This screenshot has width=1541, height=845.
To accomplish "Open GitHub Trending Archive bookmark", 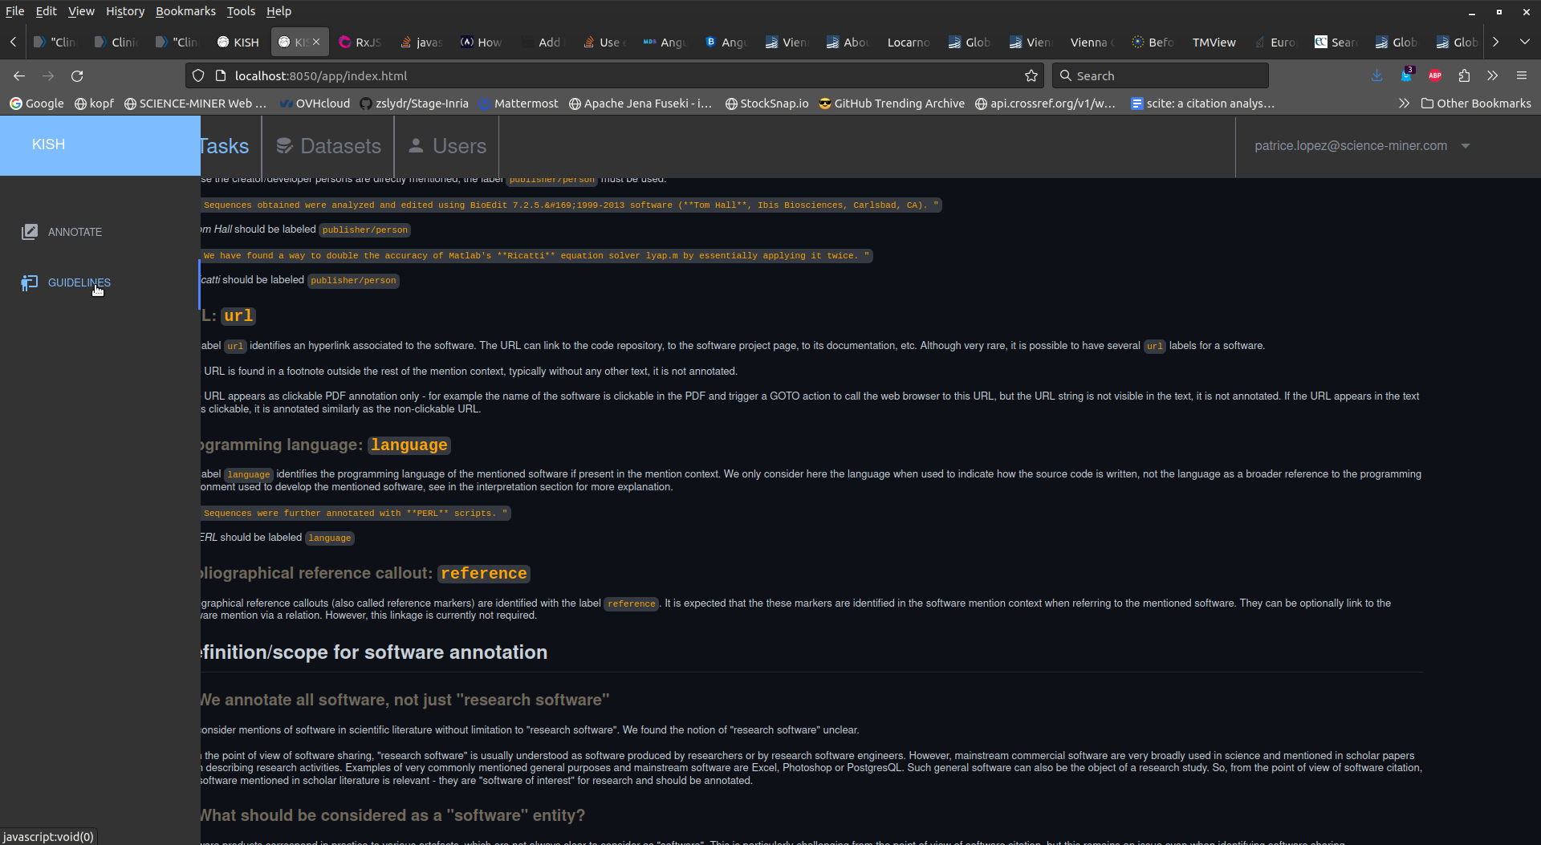I will [892, 104].
